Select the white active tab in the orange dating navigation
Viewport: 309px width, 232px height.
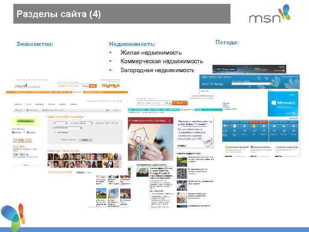tap(78, 92)
